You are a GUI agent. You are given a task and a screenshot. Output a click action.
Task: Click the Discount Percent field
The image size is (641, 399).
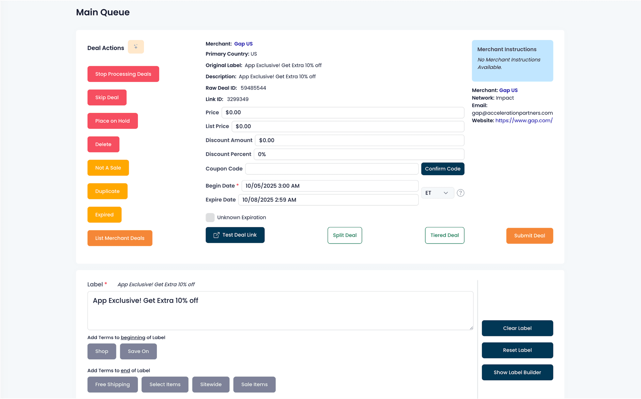pyautogui.click(x=359, y=154)
